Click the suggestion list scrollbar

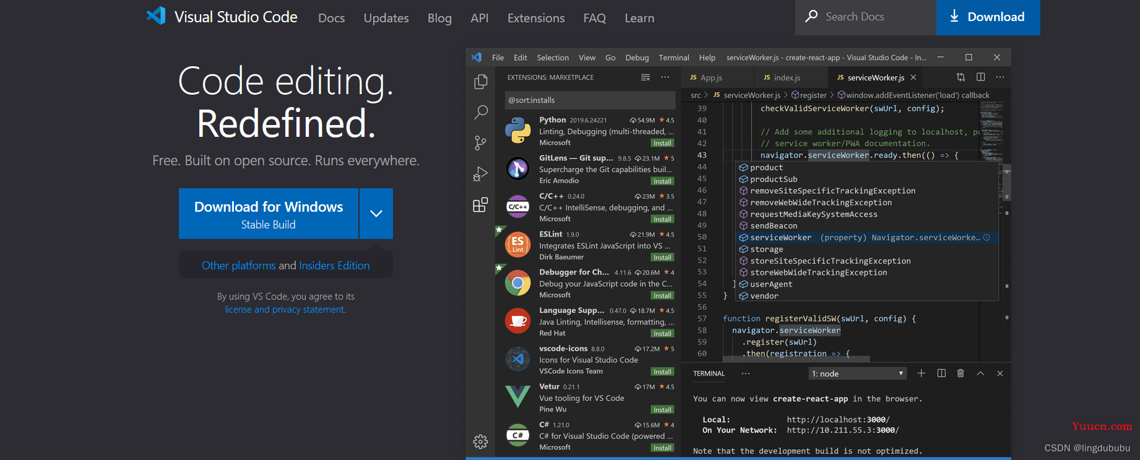click(x=1007, y=183)
